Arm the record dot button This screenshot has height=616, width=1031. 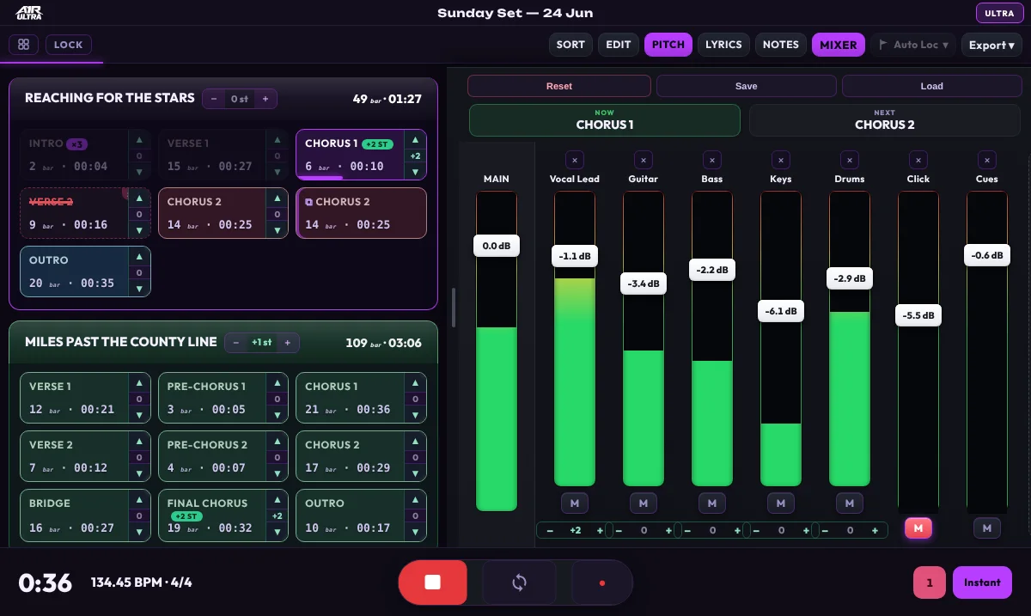click(601, 582)
